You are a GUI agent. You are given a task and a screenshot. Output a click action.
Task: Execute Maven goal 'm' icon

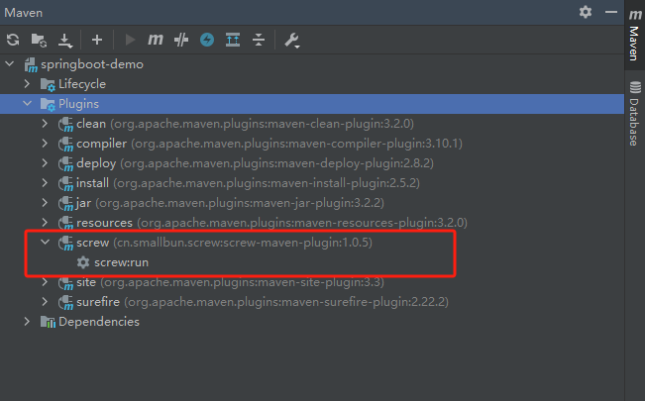(x=156, y=40)
